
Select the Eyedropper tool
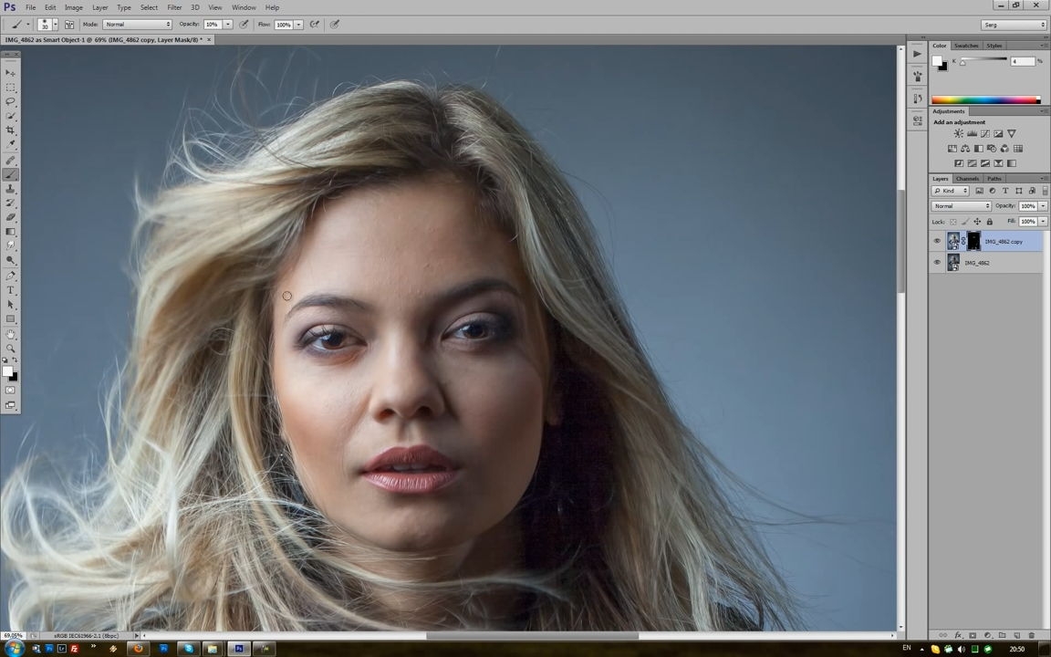11,144
